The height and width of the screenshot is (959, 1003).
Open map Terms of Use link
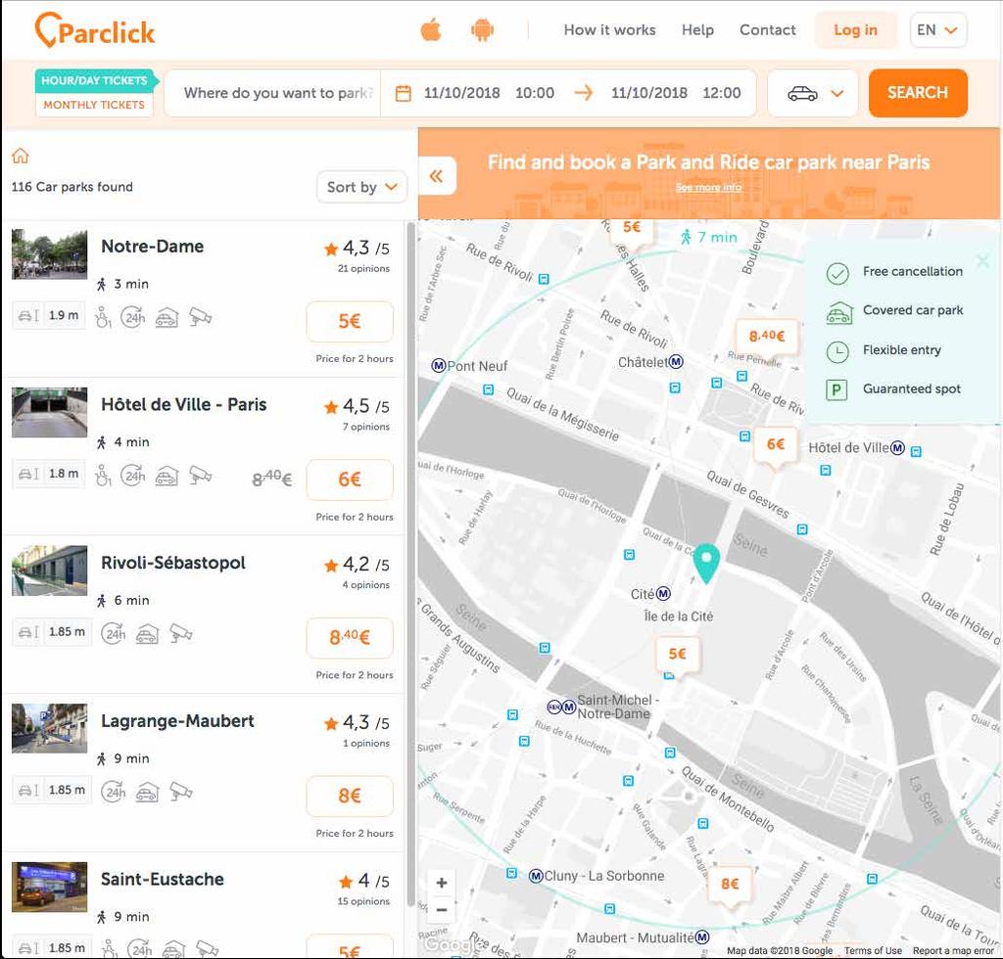(873, 951)
